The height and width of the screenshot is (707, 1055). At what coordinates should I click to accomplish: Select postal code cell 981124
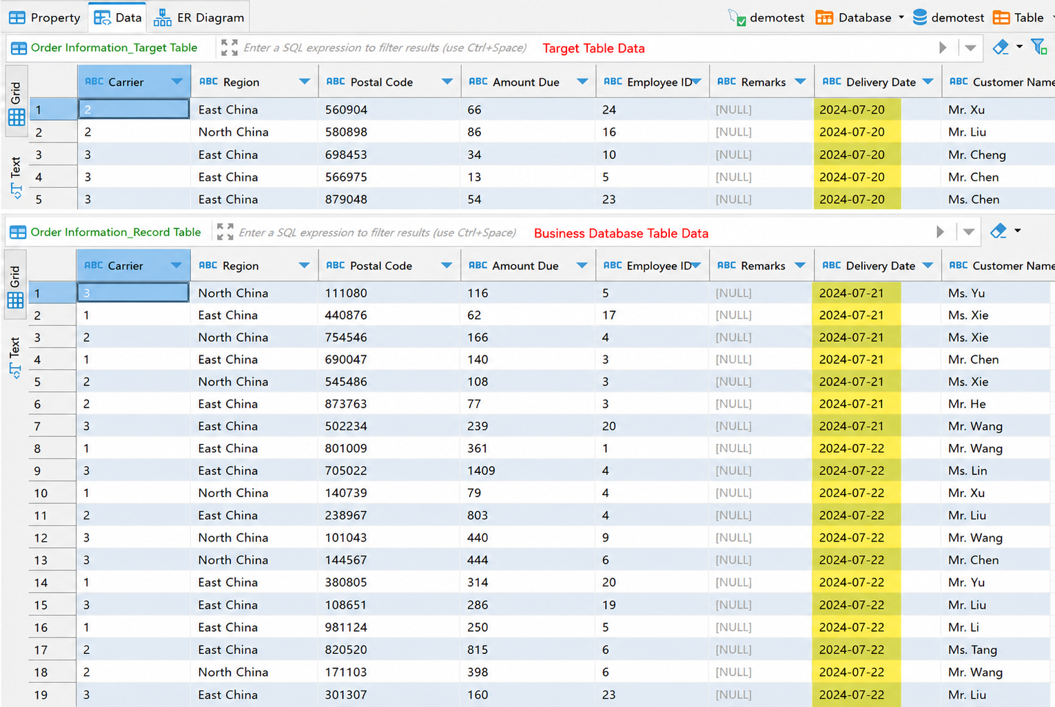click(x=390, y=627)
